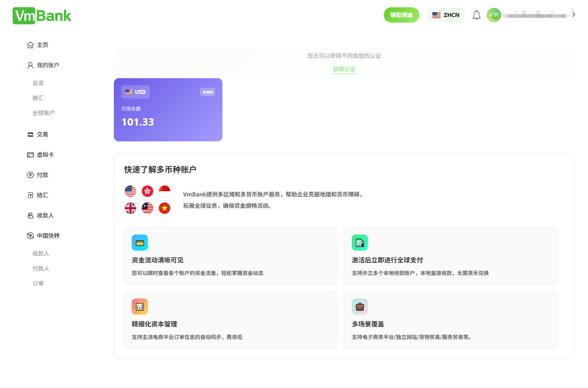Select the Hong Kong flag icon
The width and height of the screenshot is (588, 388).
[147, 191]
